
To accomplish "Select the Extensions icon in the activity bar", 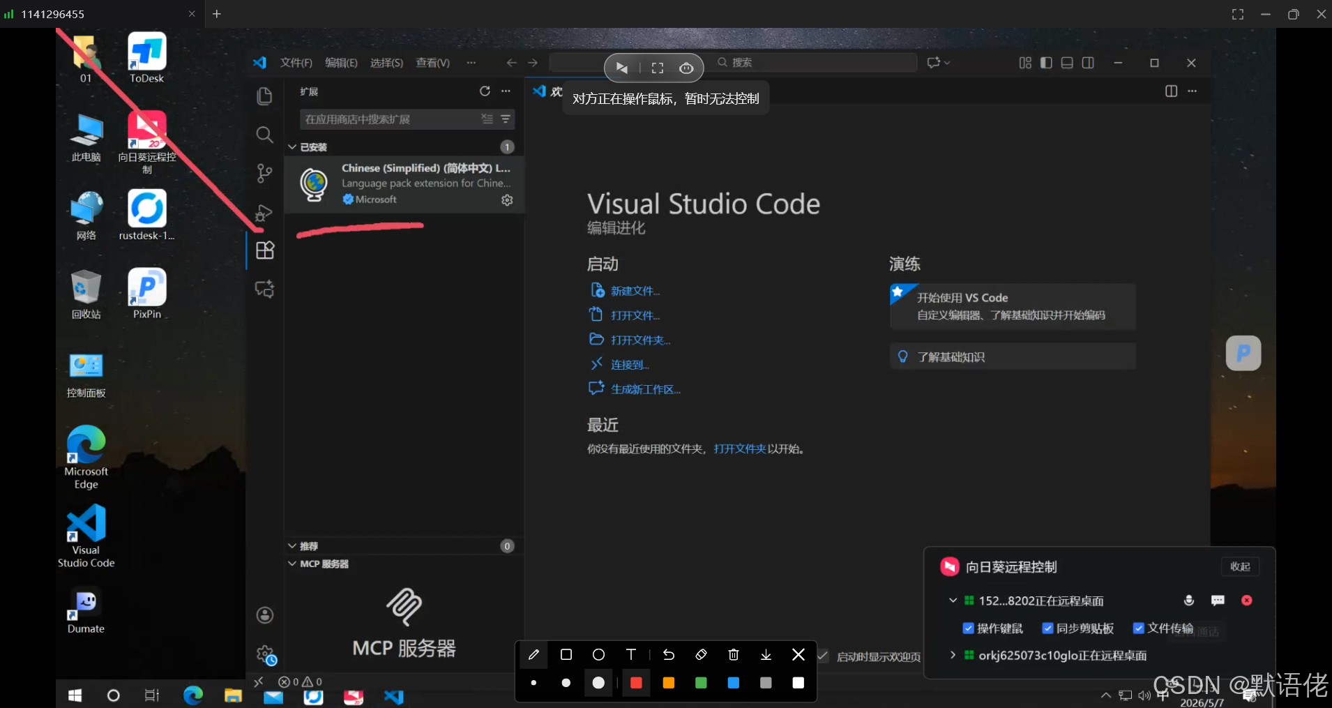I will pos(265,250).
